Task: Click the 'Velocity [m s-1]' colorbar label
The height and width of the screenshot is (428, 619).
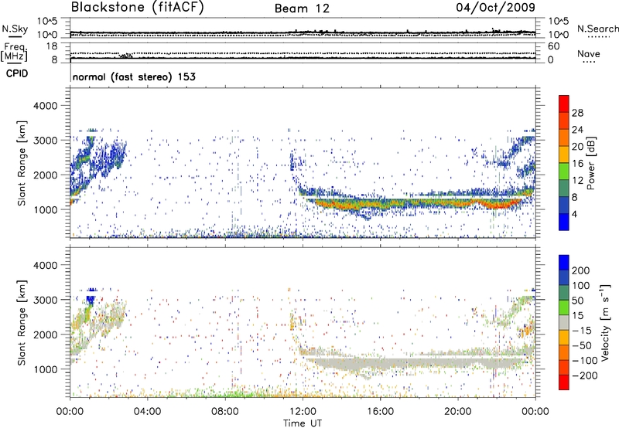Action: click(605, 322)
